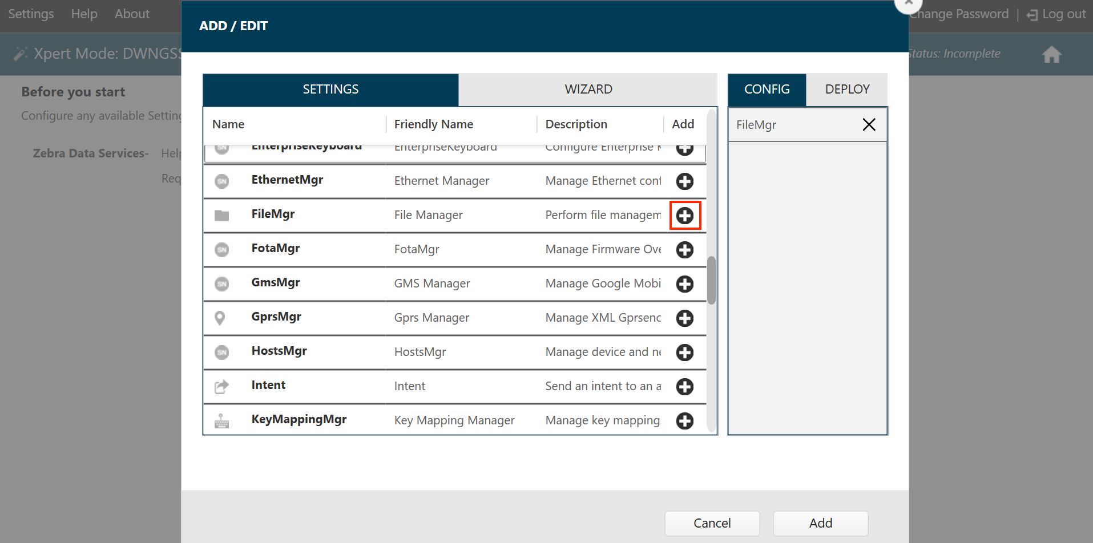1093x543 pixels.
Task: Select the CONFIG tab
Action: point(767,90)
